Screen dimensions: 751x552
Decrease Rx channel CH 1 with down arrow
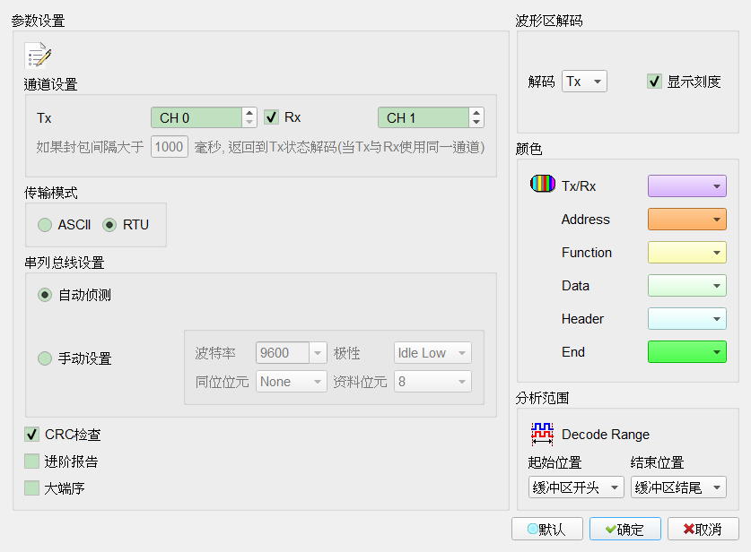point(476,123)
